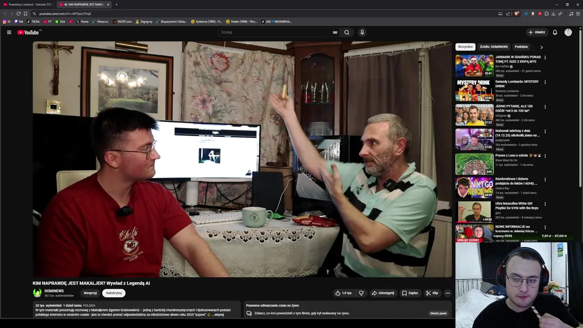Save video with Zapisz button

click(410, 293)
